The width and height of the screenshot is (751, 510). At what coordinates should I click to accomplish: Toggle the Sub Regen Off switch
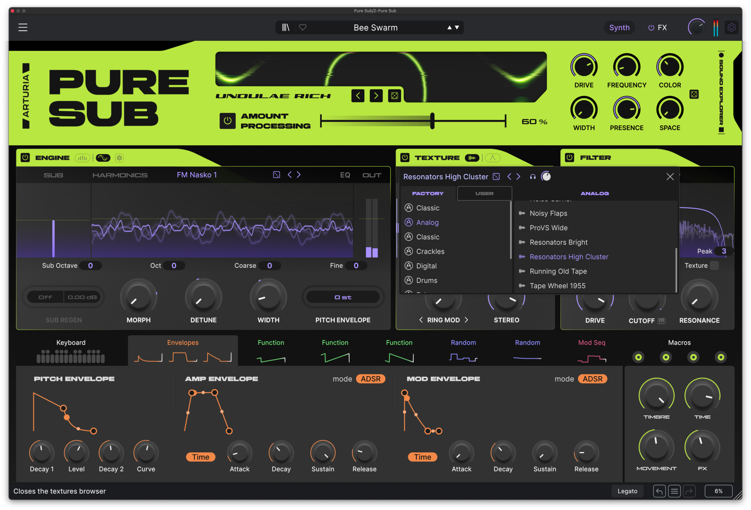[x=45, y=297]
